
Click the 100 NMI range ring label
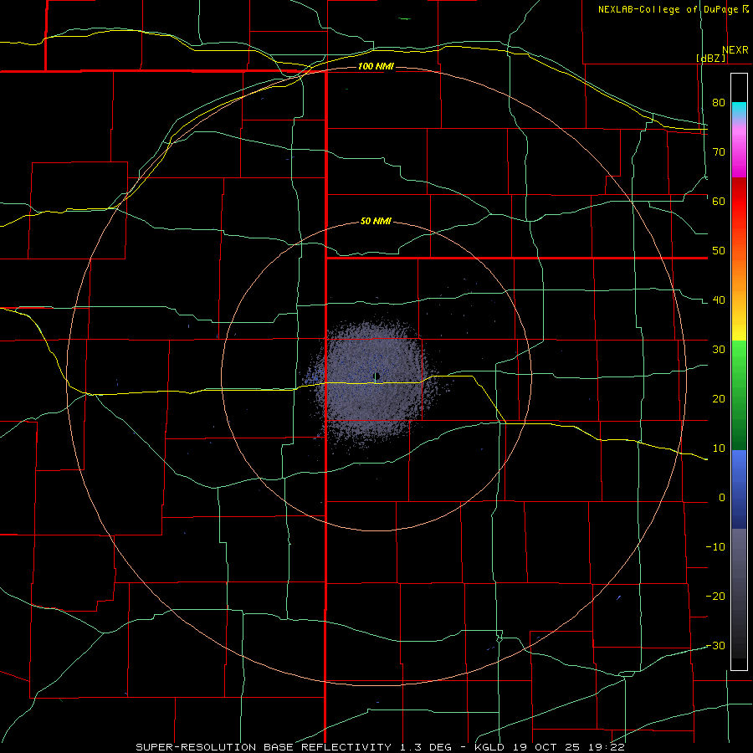pos(376,66)
